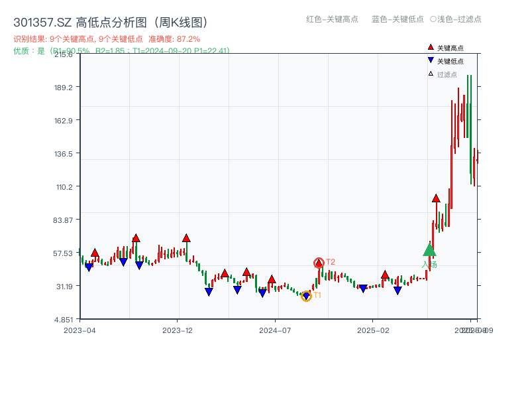Toggle the 关键高点 legend label
530x398 pixels.
click(450, 48)
